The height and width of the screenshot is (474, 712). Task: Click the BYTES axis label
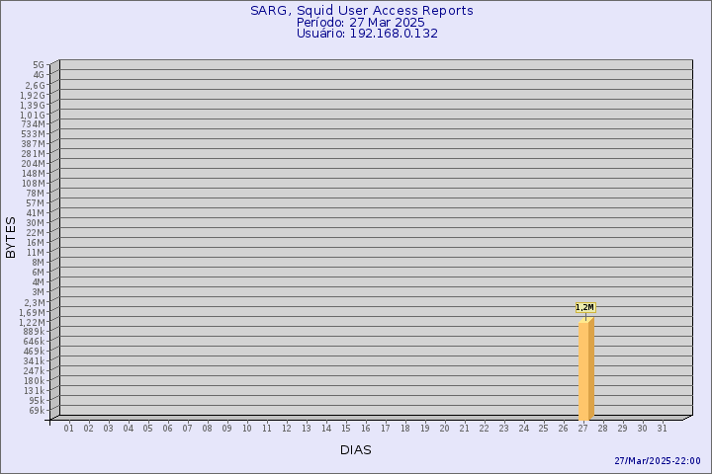pos(11,237)
